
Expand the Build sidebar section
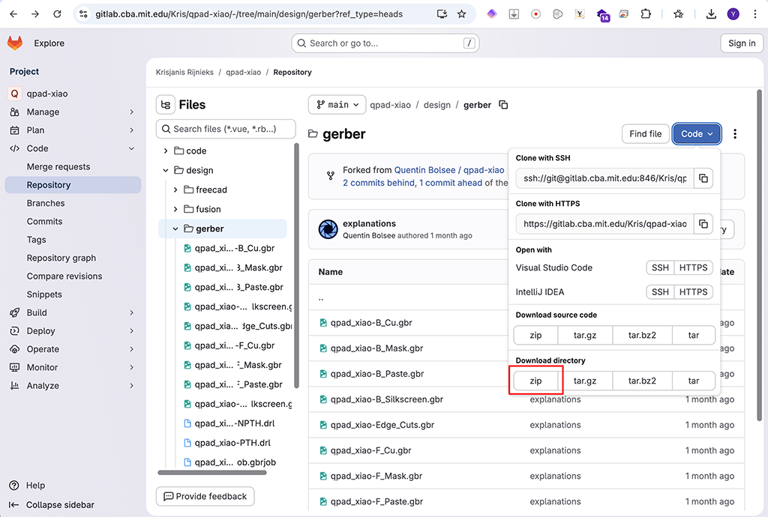click(x=131, y=312)
